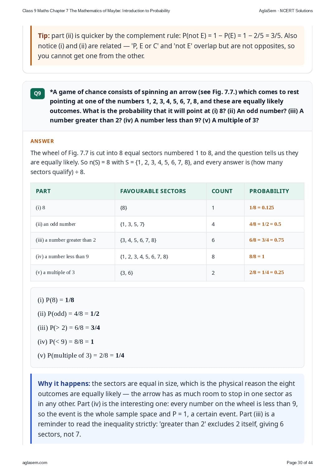Viewport: 335px width, 474px height.
Task: Click the AglaSem · NCERT Solutions header text
Action: coord(286,11)
